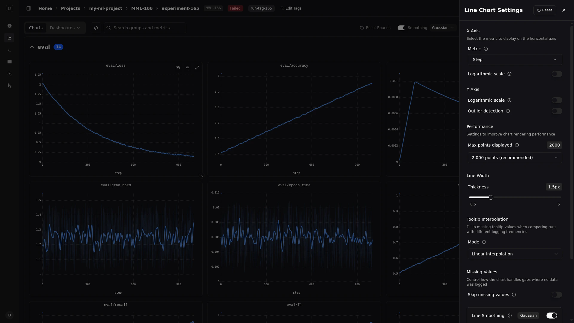The height and width of the screenshot is (323, 574).
Task: Click Reset Bounds above the charts
Action: click(375, 28)
